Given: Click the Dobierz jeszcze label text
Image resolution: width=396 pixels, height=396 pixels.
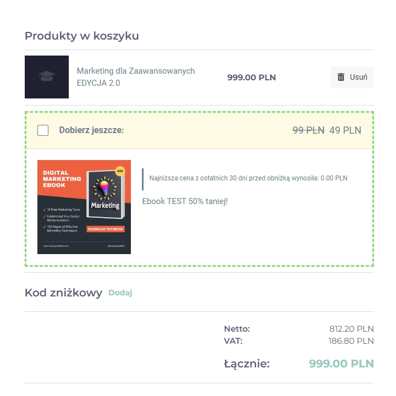Looking at the screenshot, I should pos(91,130).
